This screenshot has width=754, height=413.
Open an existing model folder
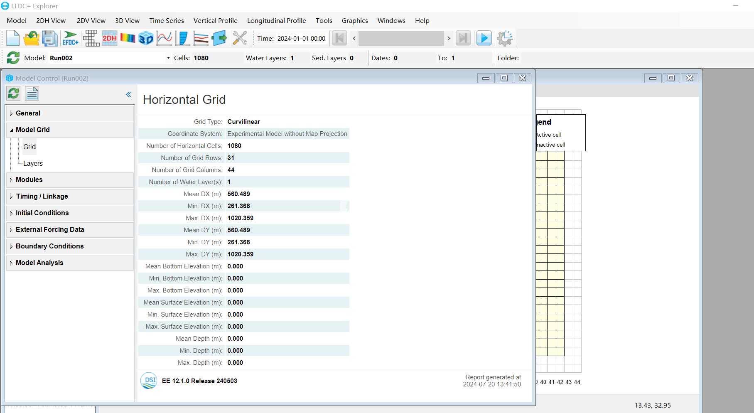31,38
